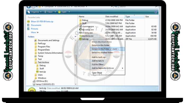Select the Program Files folder in tree
185x103 pixels.
point(44,47)
